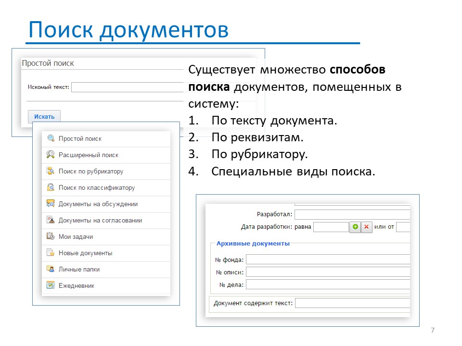
Task: Click the Дата разработки равна date field
Action: click(331, 227)
